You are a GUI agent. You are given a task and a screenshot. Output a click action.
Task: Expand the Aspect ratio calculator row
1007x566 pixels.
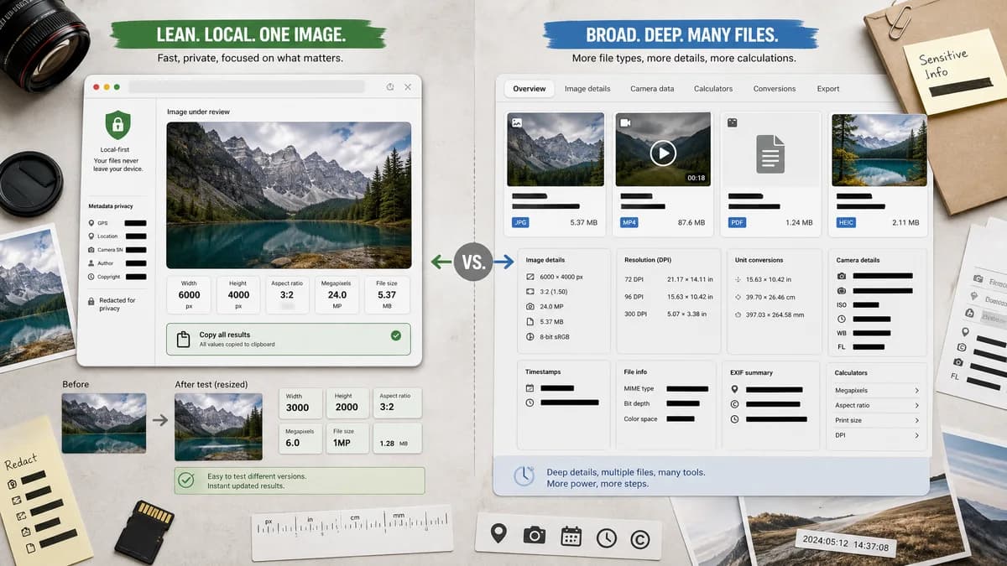click(x=878, y=406)
